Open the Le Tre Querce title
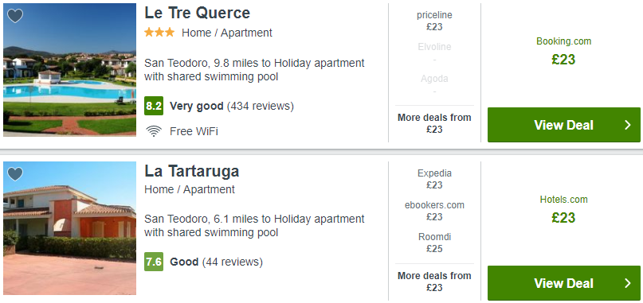The height and width of the screenshot is (303, 643). coord(197,13)
